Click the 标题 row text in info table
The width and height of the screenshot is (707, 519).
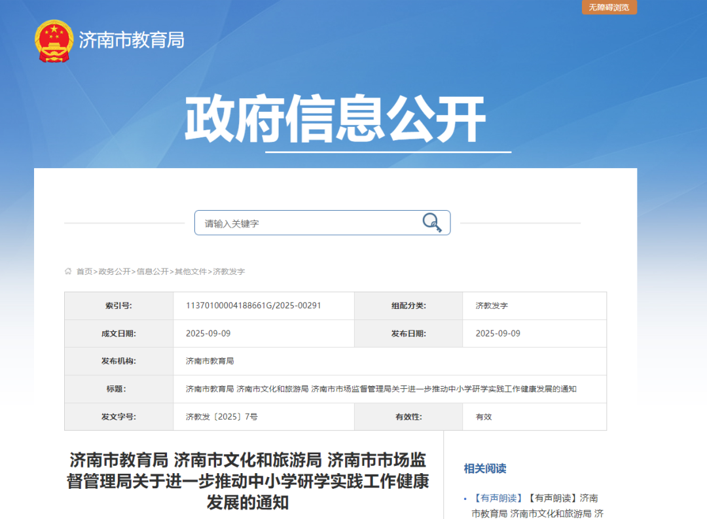[x=381, y=389]
